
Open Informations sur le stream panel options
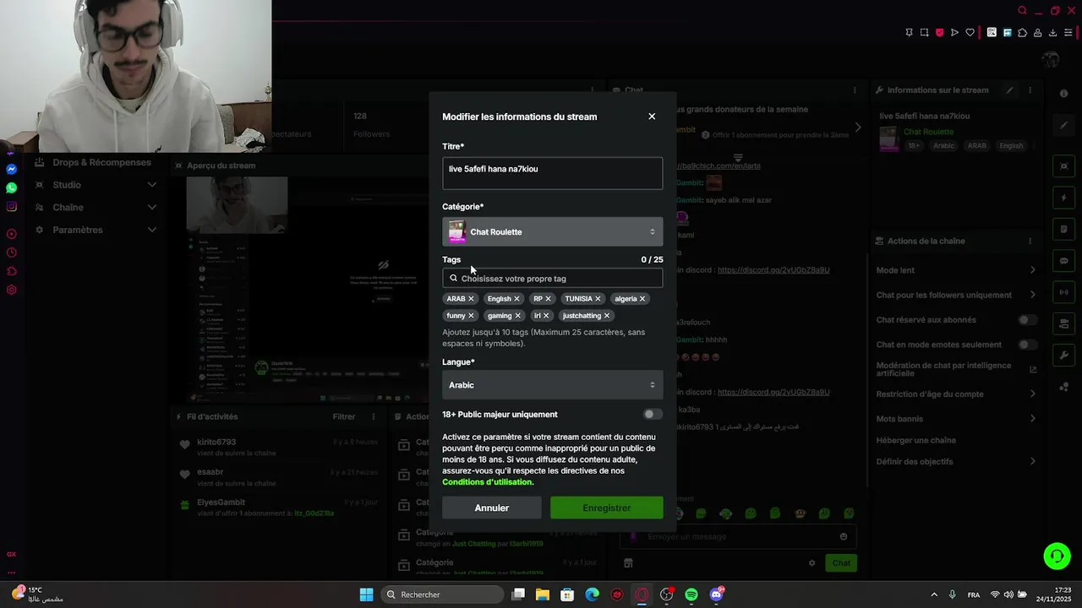1030,90
